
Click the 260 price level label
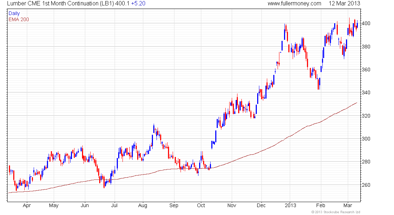click(x=367, y=185)
